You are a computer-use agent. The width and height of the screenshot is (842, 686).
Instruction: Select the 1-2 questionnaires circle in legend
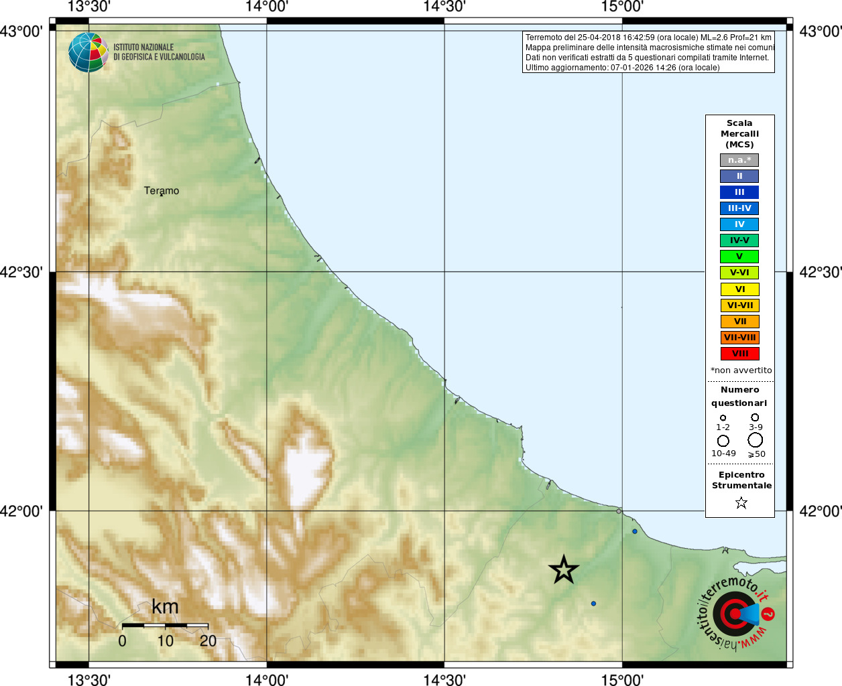pos(723,418)
